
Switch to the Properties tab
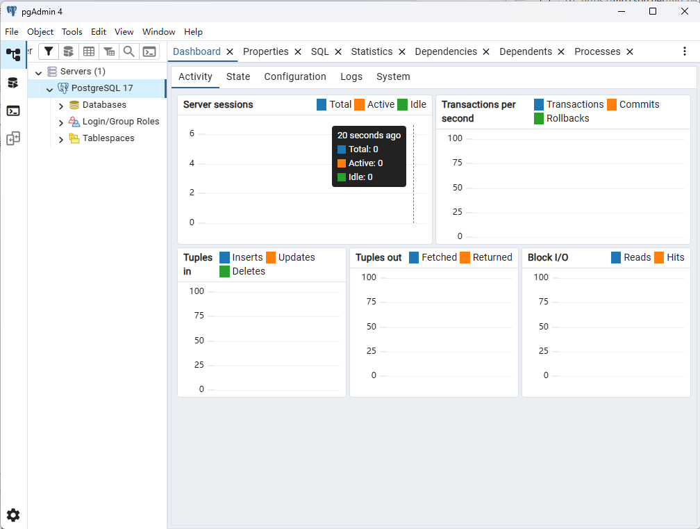[265, 51]
